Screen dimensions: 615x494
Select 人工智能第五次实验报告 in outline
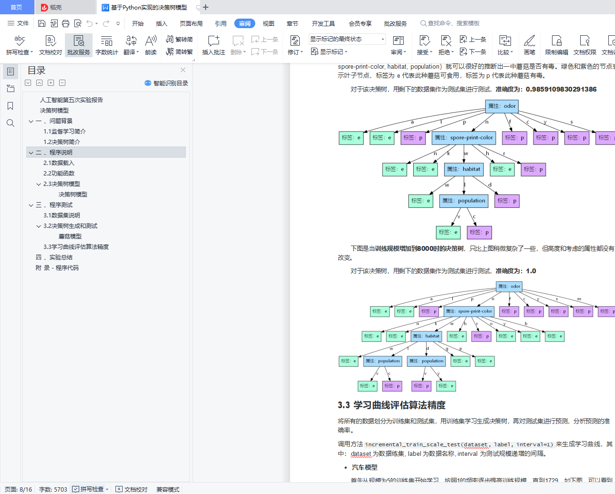click(72, 100)
